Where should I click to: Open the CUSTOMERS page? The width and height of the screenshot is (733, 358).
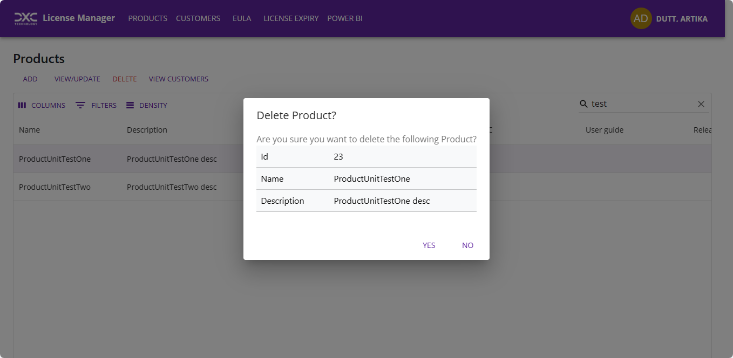click(x=198, y=18)
